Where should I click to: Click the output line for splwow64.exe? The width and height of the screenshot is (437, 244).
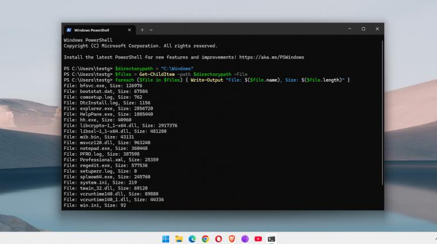(107, 177)
